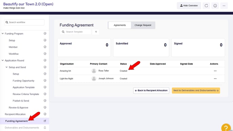
Task: Click the check icon beside Review Criteria Template
Action: tap(45, 94)
